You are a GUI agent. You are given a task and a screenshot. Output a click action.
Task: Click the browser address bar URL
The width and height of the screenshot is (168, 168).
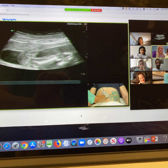tap(15, 14)
